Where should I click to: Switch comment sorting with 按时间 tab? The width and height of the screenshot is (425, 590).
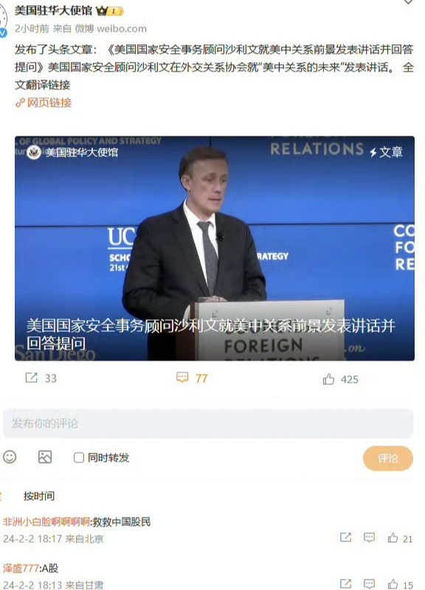tap(39, 496)
